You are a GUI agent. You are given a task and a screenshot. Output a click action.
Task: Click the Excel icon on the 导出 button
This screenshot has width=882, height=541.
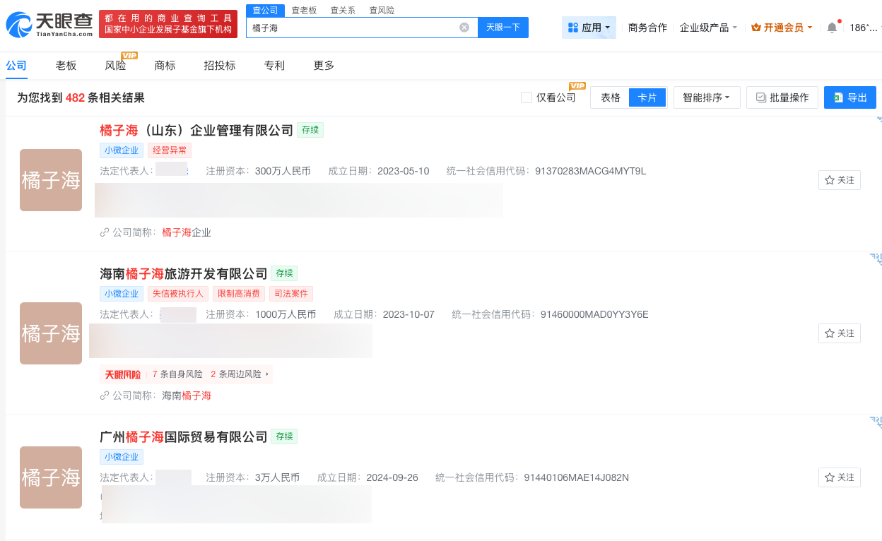tap(837, 97)
